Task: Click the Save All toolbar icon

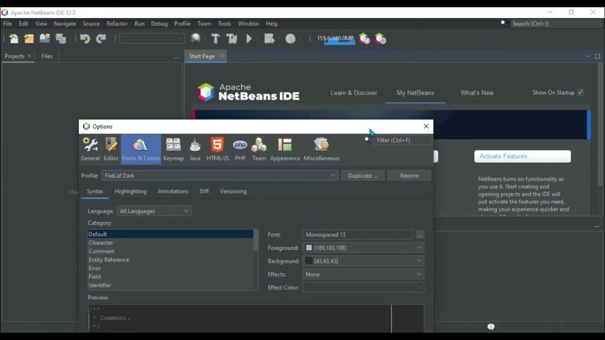Action: [61, 39]
